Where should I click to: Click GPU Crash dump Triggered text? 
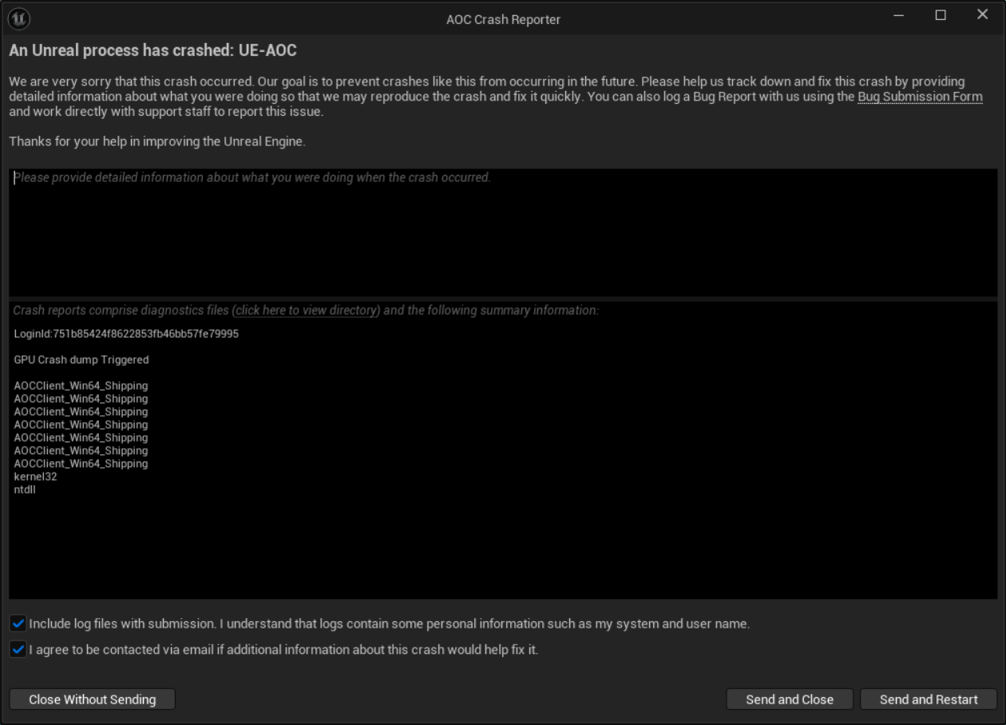pyautogui.click(x=81, y=360)
